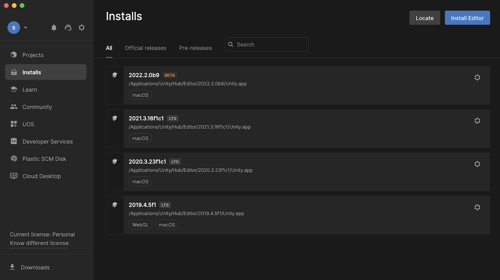Viewport: 500px width, 280px height.
Task: Switch to Official releases tab
Action: tap(145, 48)
